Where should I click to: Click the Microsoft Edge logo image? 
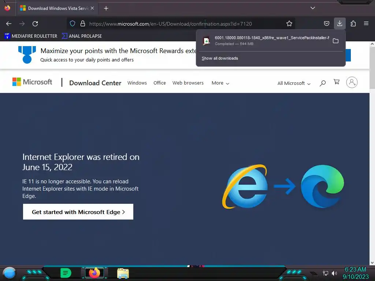(x=322, y=186)
